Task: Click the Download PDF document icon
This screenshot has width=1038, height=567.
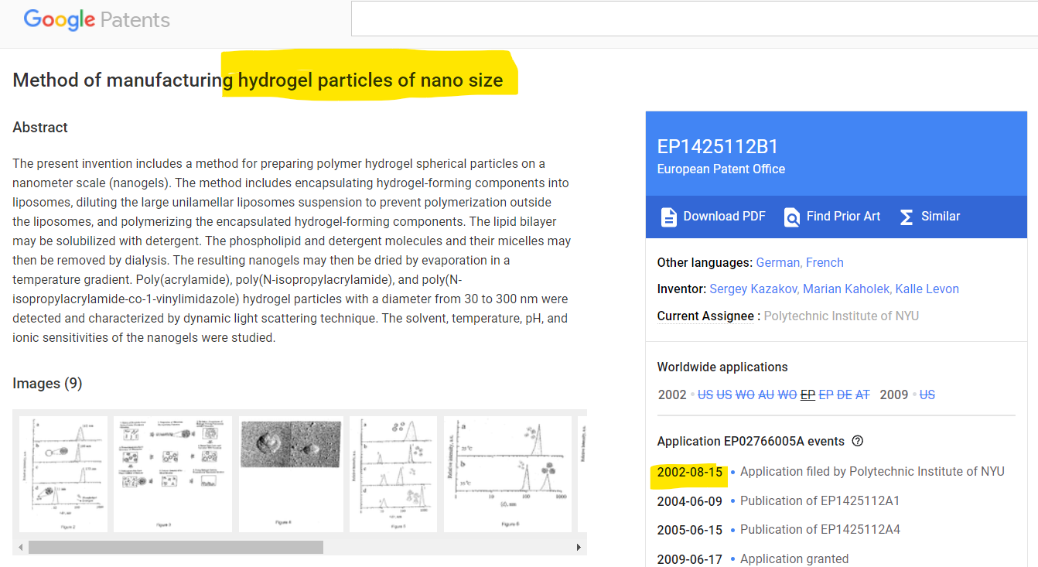Action: (669, 217)
